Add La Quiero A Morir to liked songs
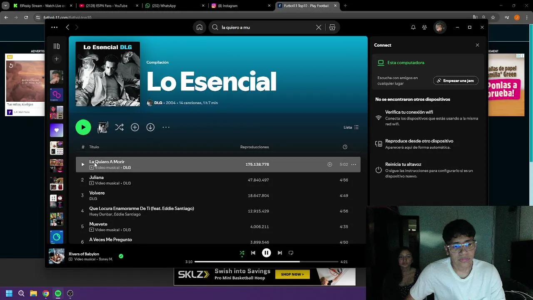The width and height of the screenshot is (533, 300). 330,165
